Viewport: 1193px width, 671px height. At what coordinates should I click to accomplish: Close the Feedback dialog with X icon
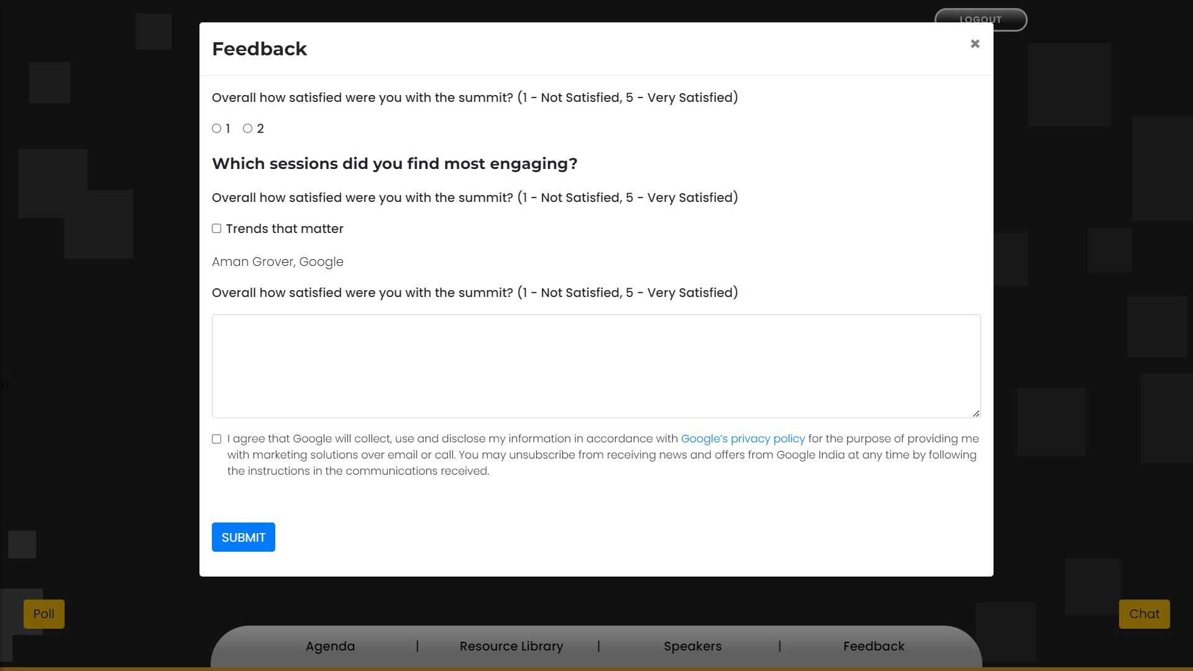click(x=975, y=43)
